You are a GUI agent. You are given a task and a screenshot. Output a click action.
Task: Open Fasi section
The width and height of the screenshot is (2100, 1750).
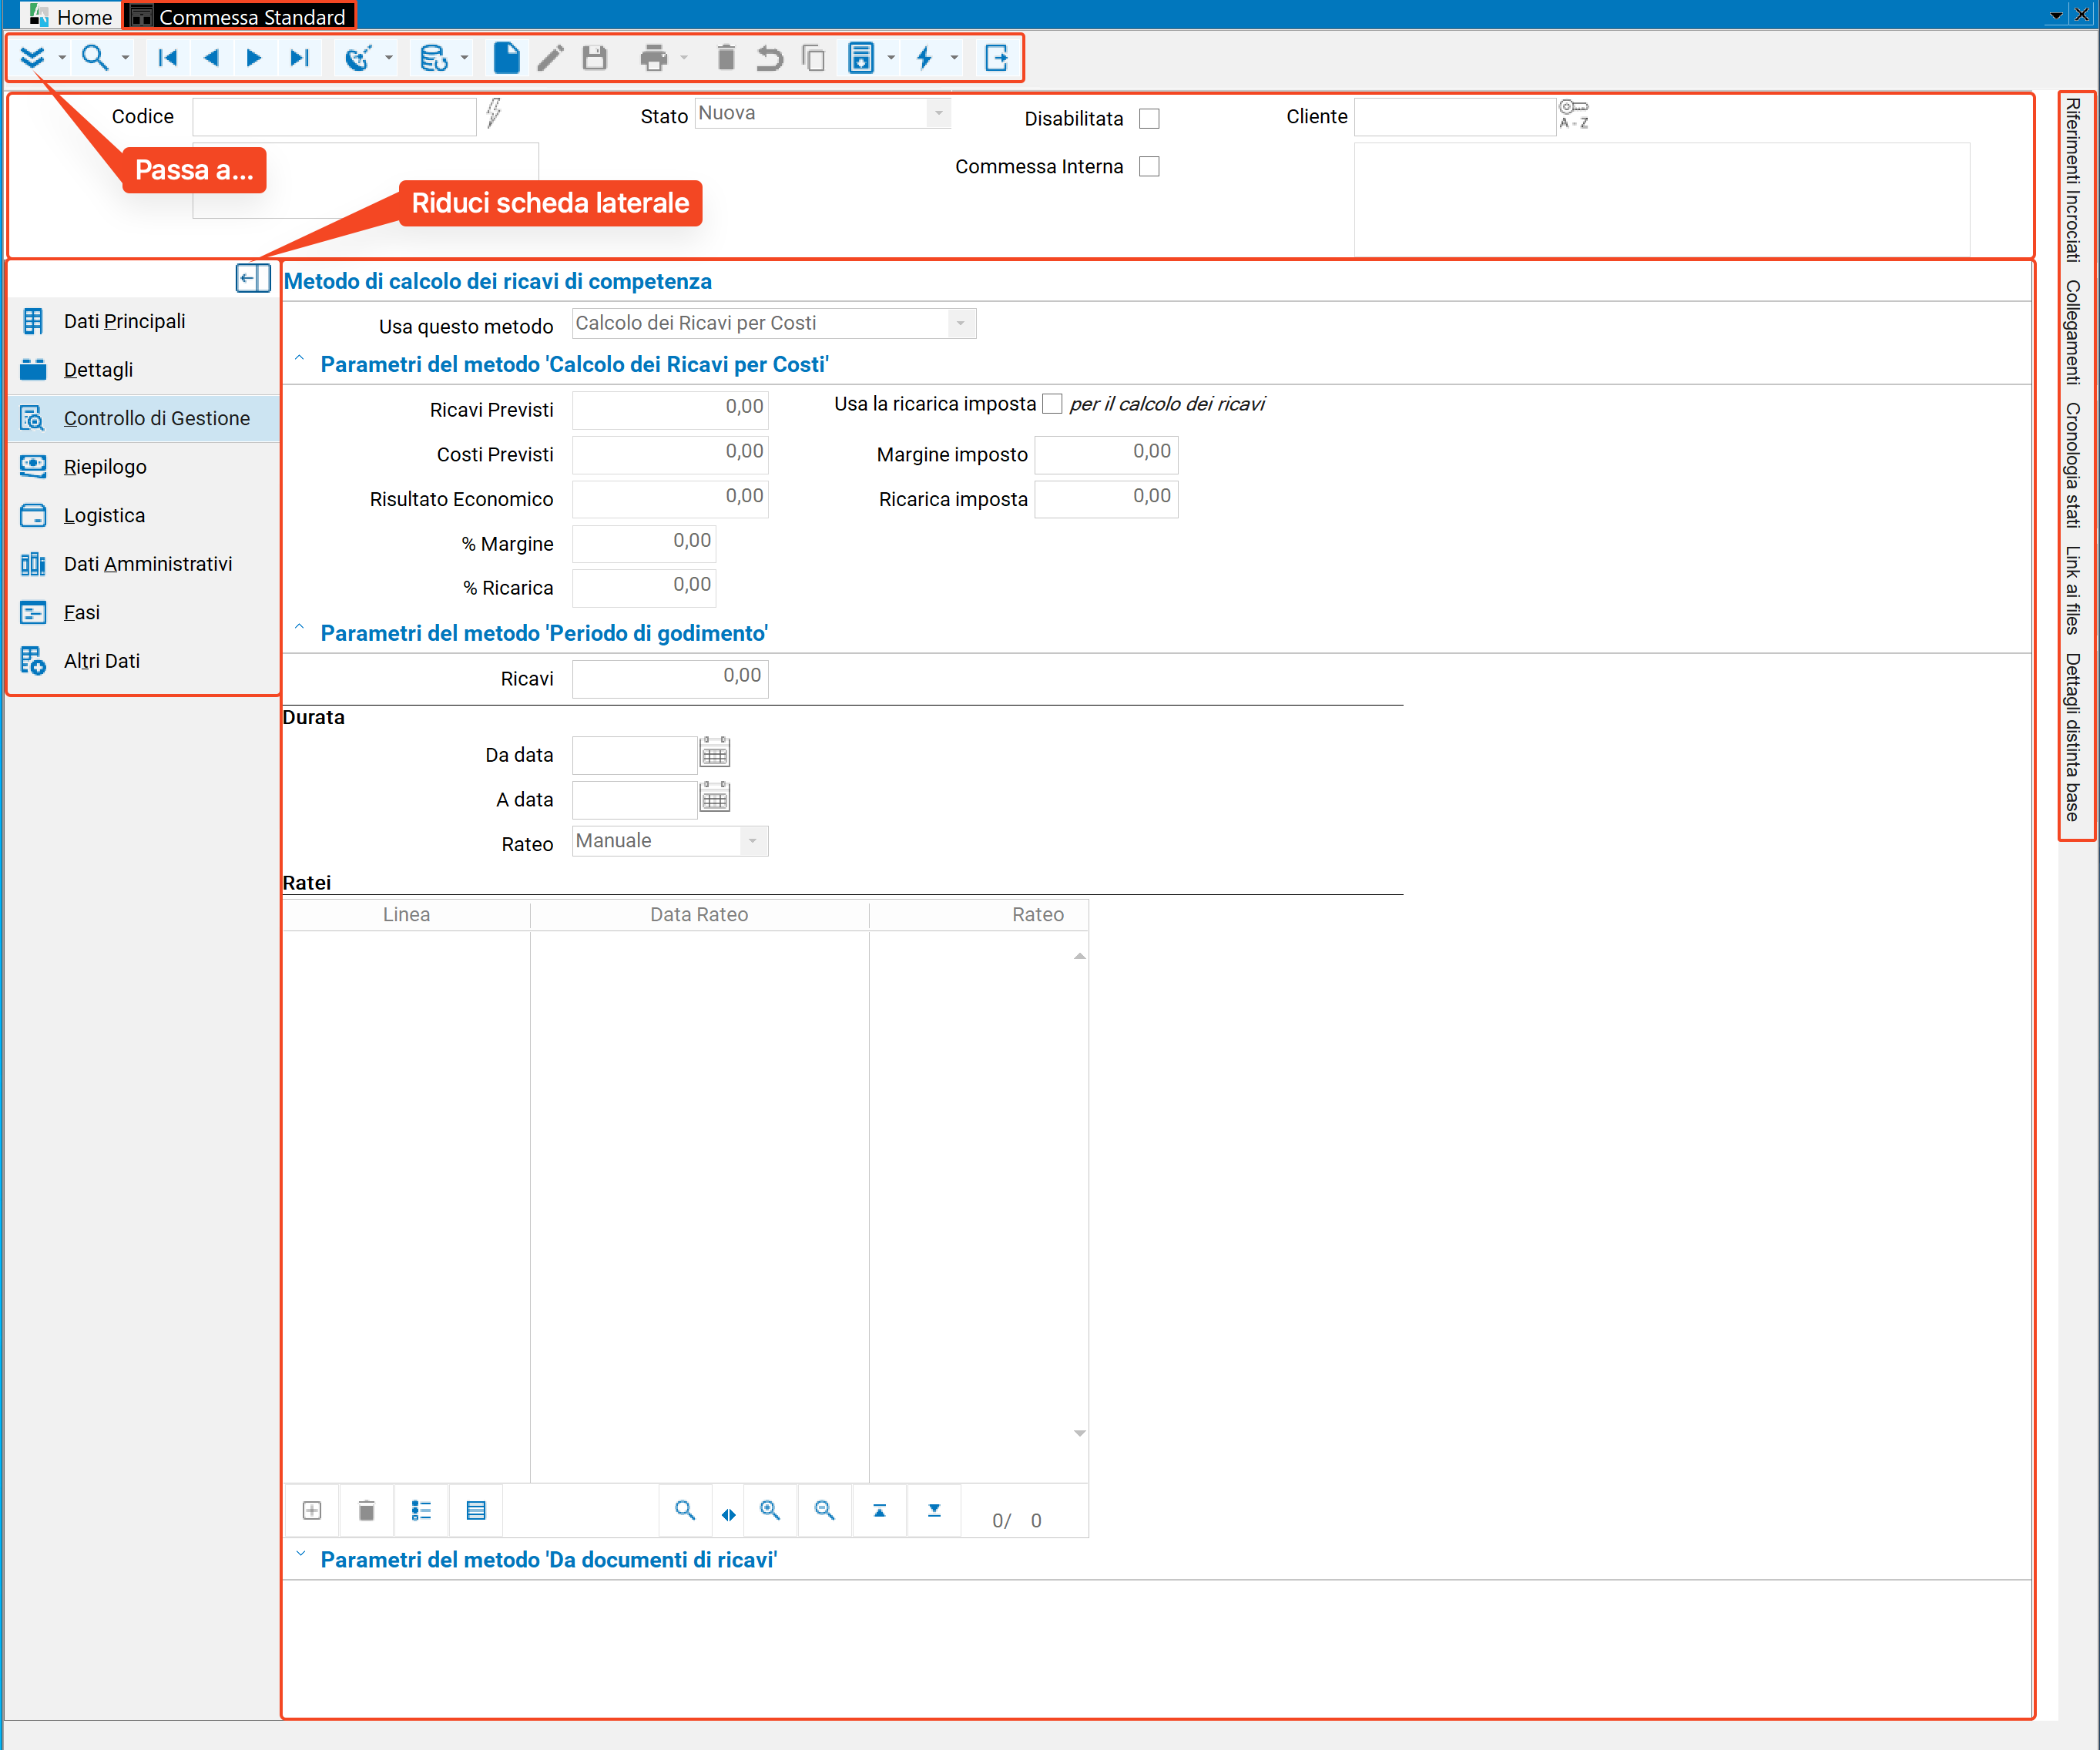tap(143, 612)
